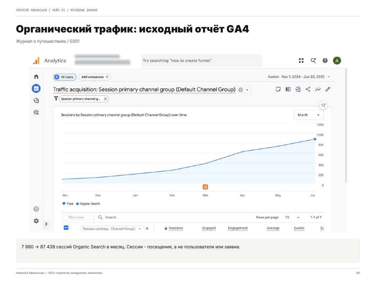
Task: Click the Events column header
Action: pos(299,228)
